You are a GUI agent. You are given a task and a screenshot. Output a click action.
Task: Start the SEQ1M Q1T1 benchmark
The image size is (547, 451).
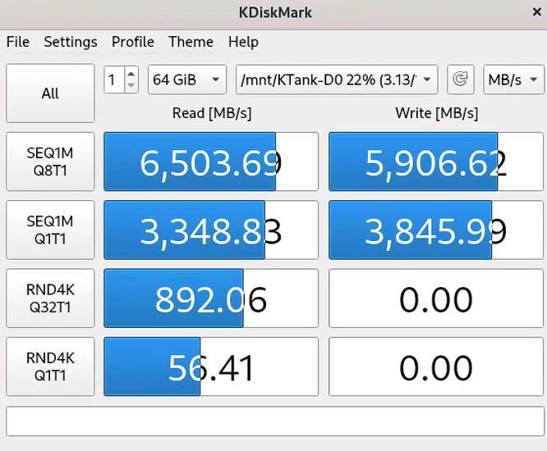(x=50, y=230)
